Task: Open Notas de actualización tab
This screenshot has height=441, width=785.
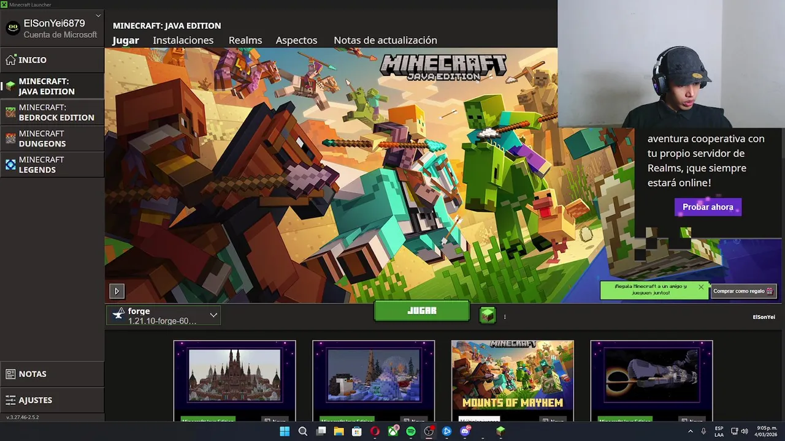Action: click(x=385, y=40)
